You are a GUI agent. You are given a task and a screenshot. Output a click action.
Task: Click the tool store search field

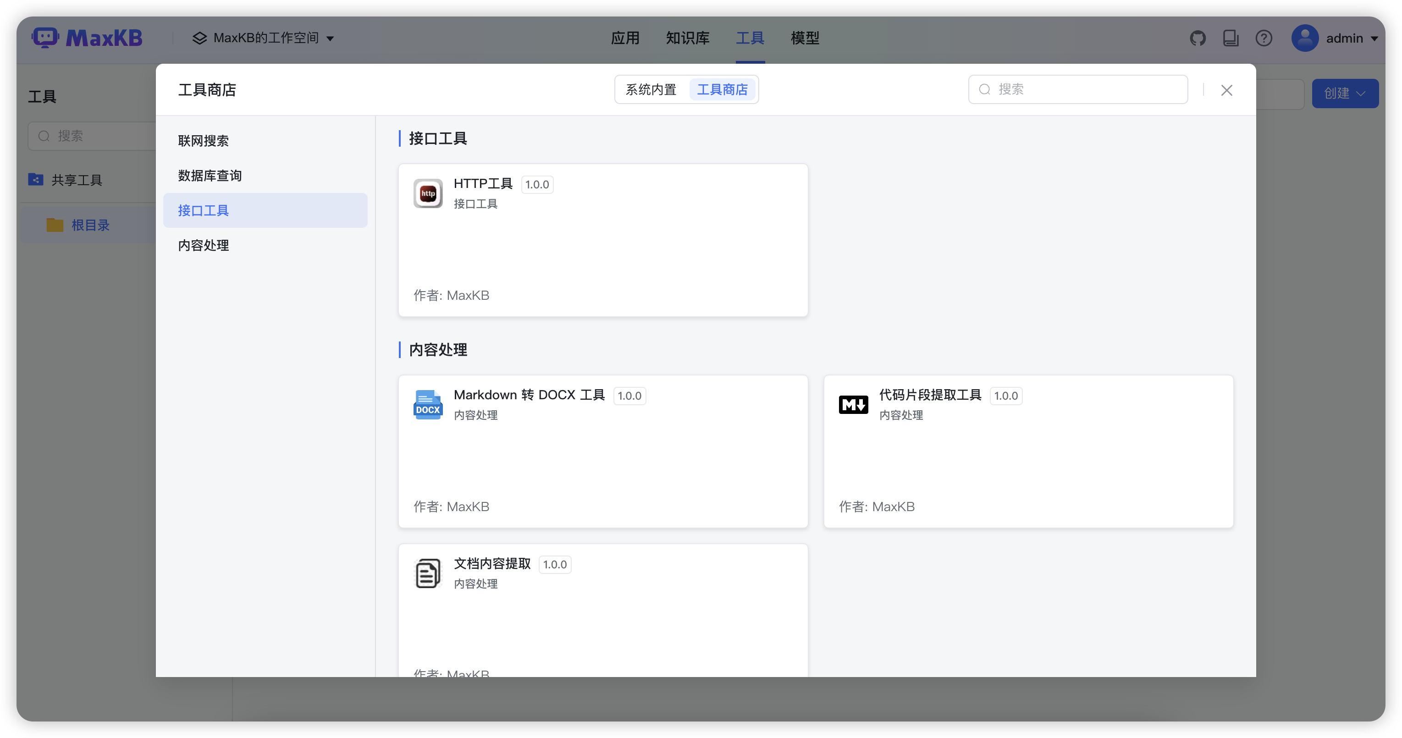(x=1077, y=89)
